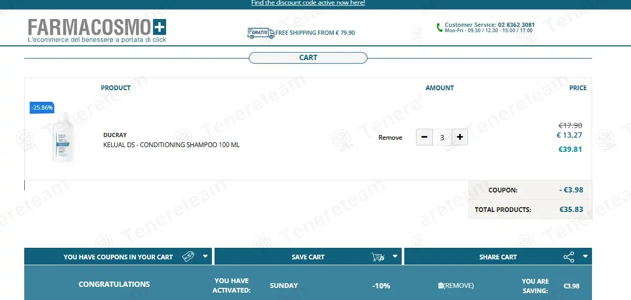Click the customer service number 02 8362 3081
Image resolution: width=631 pixels, height=300 pixels.
(x=516, y=25)
